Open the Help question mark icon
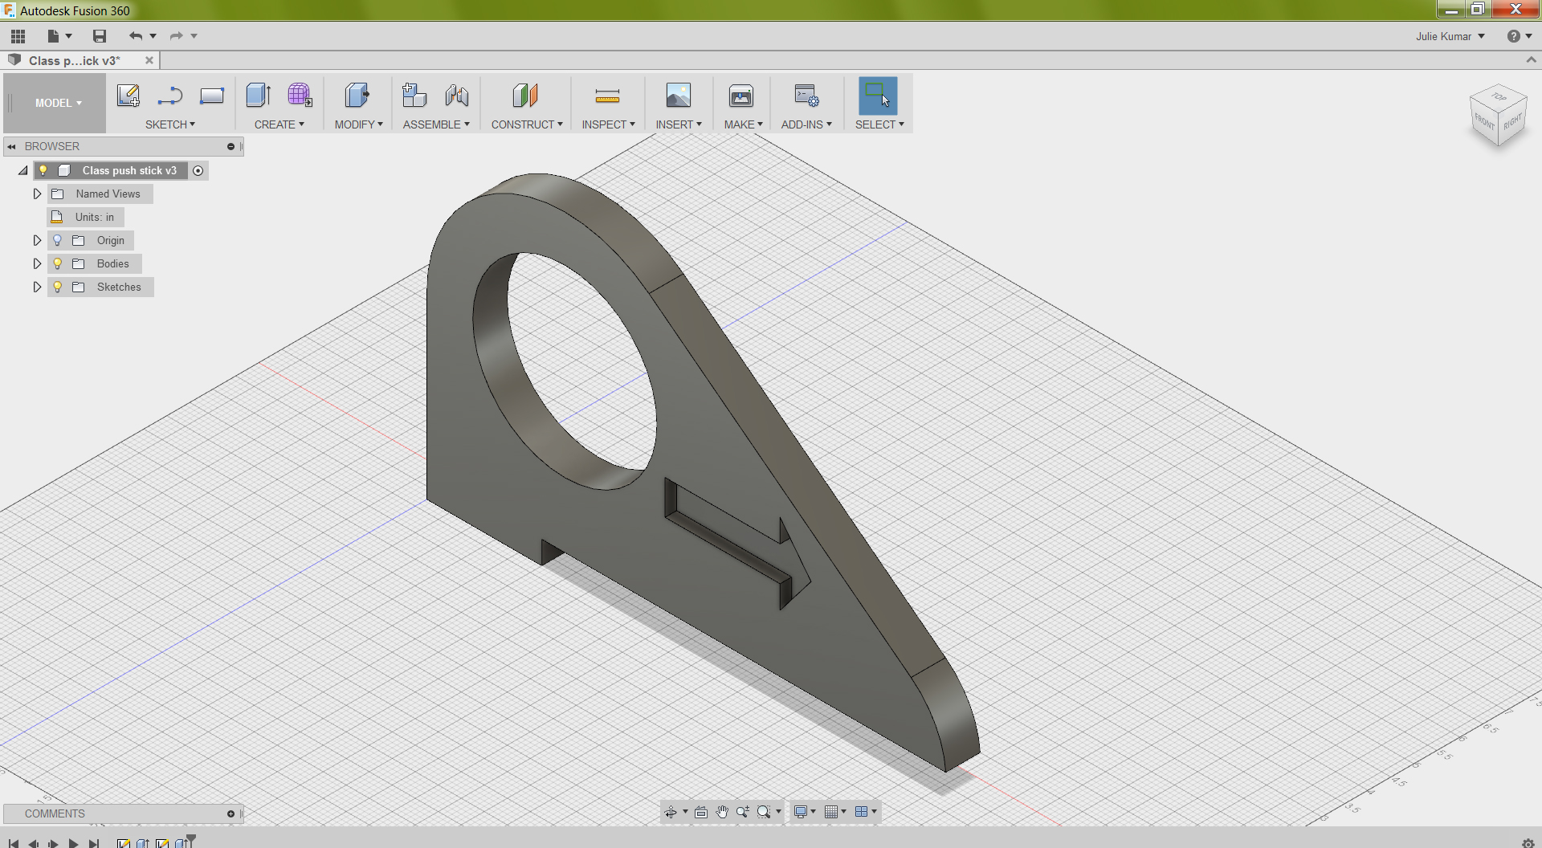Screen dimensions: 1542x848 click(1513, 36)
